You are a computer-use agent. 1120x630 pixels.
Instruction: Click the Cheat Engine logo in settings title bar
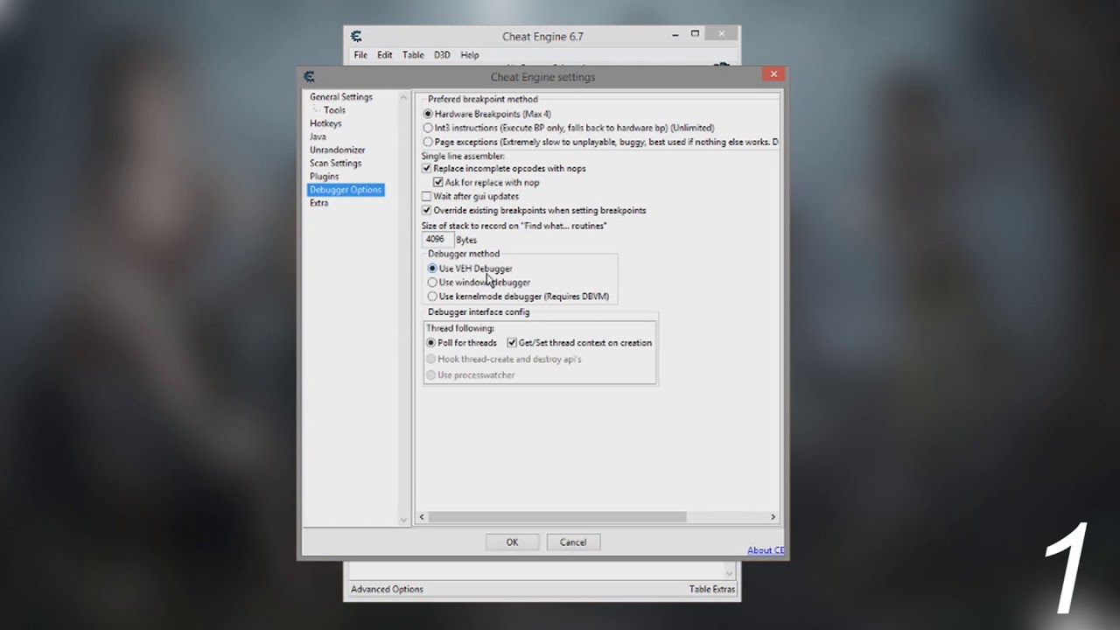coord(309,76)
